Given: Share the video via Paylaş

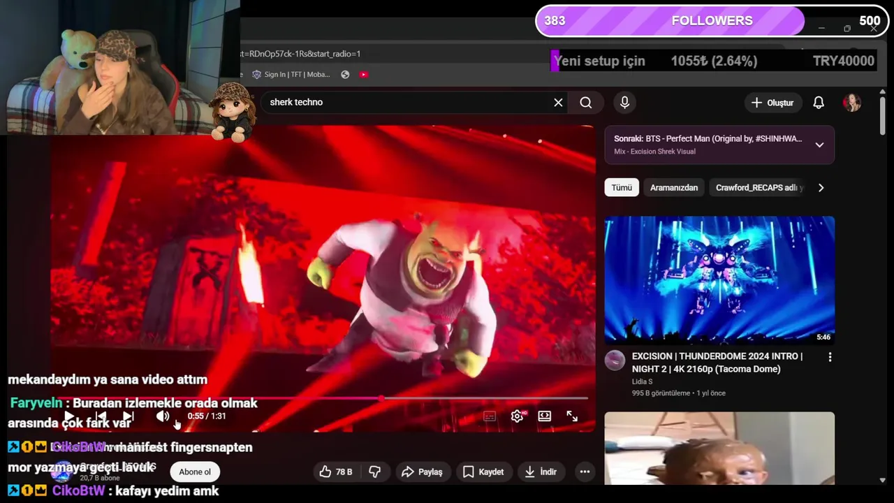Looking at the screenshot, I should 422,472.
